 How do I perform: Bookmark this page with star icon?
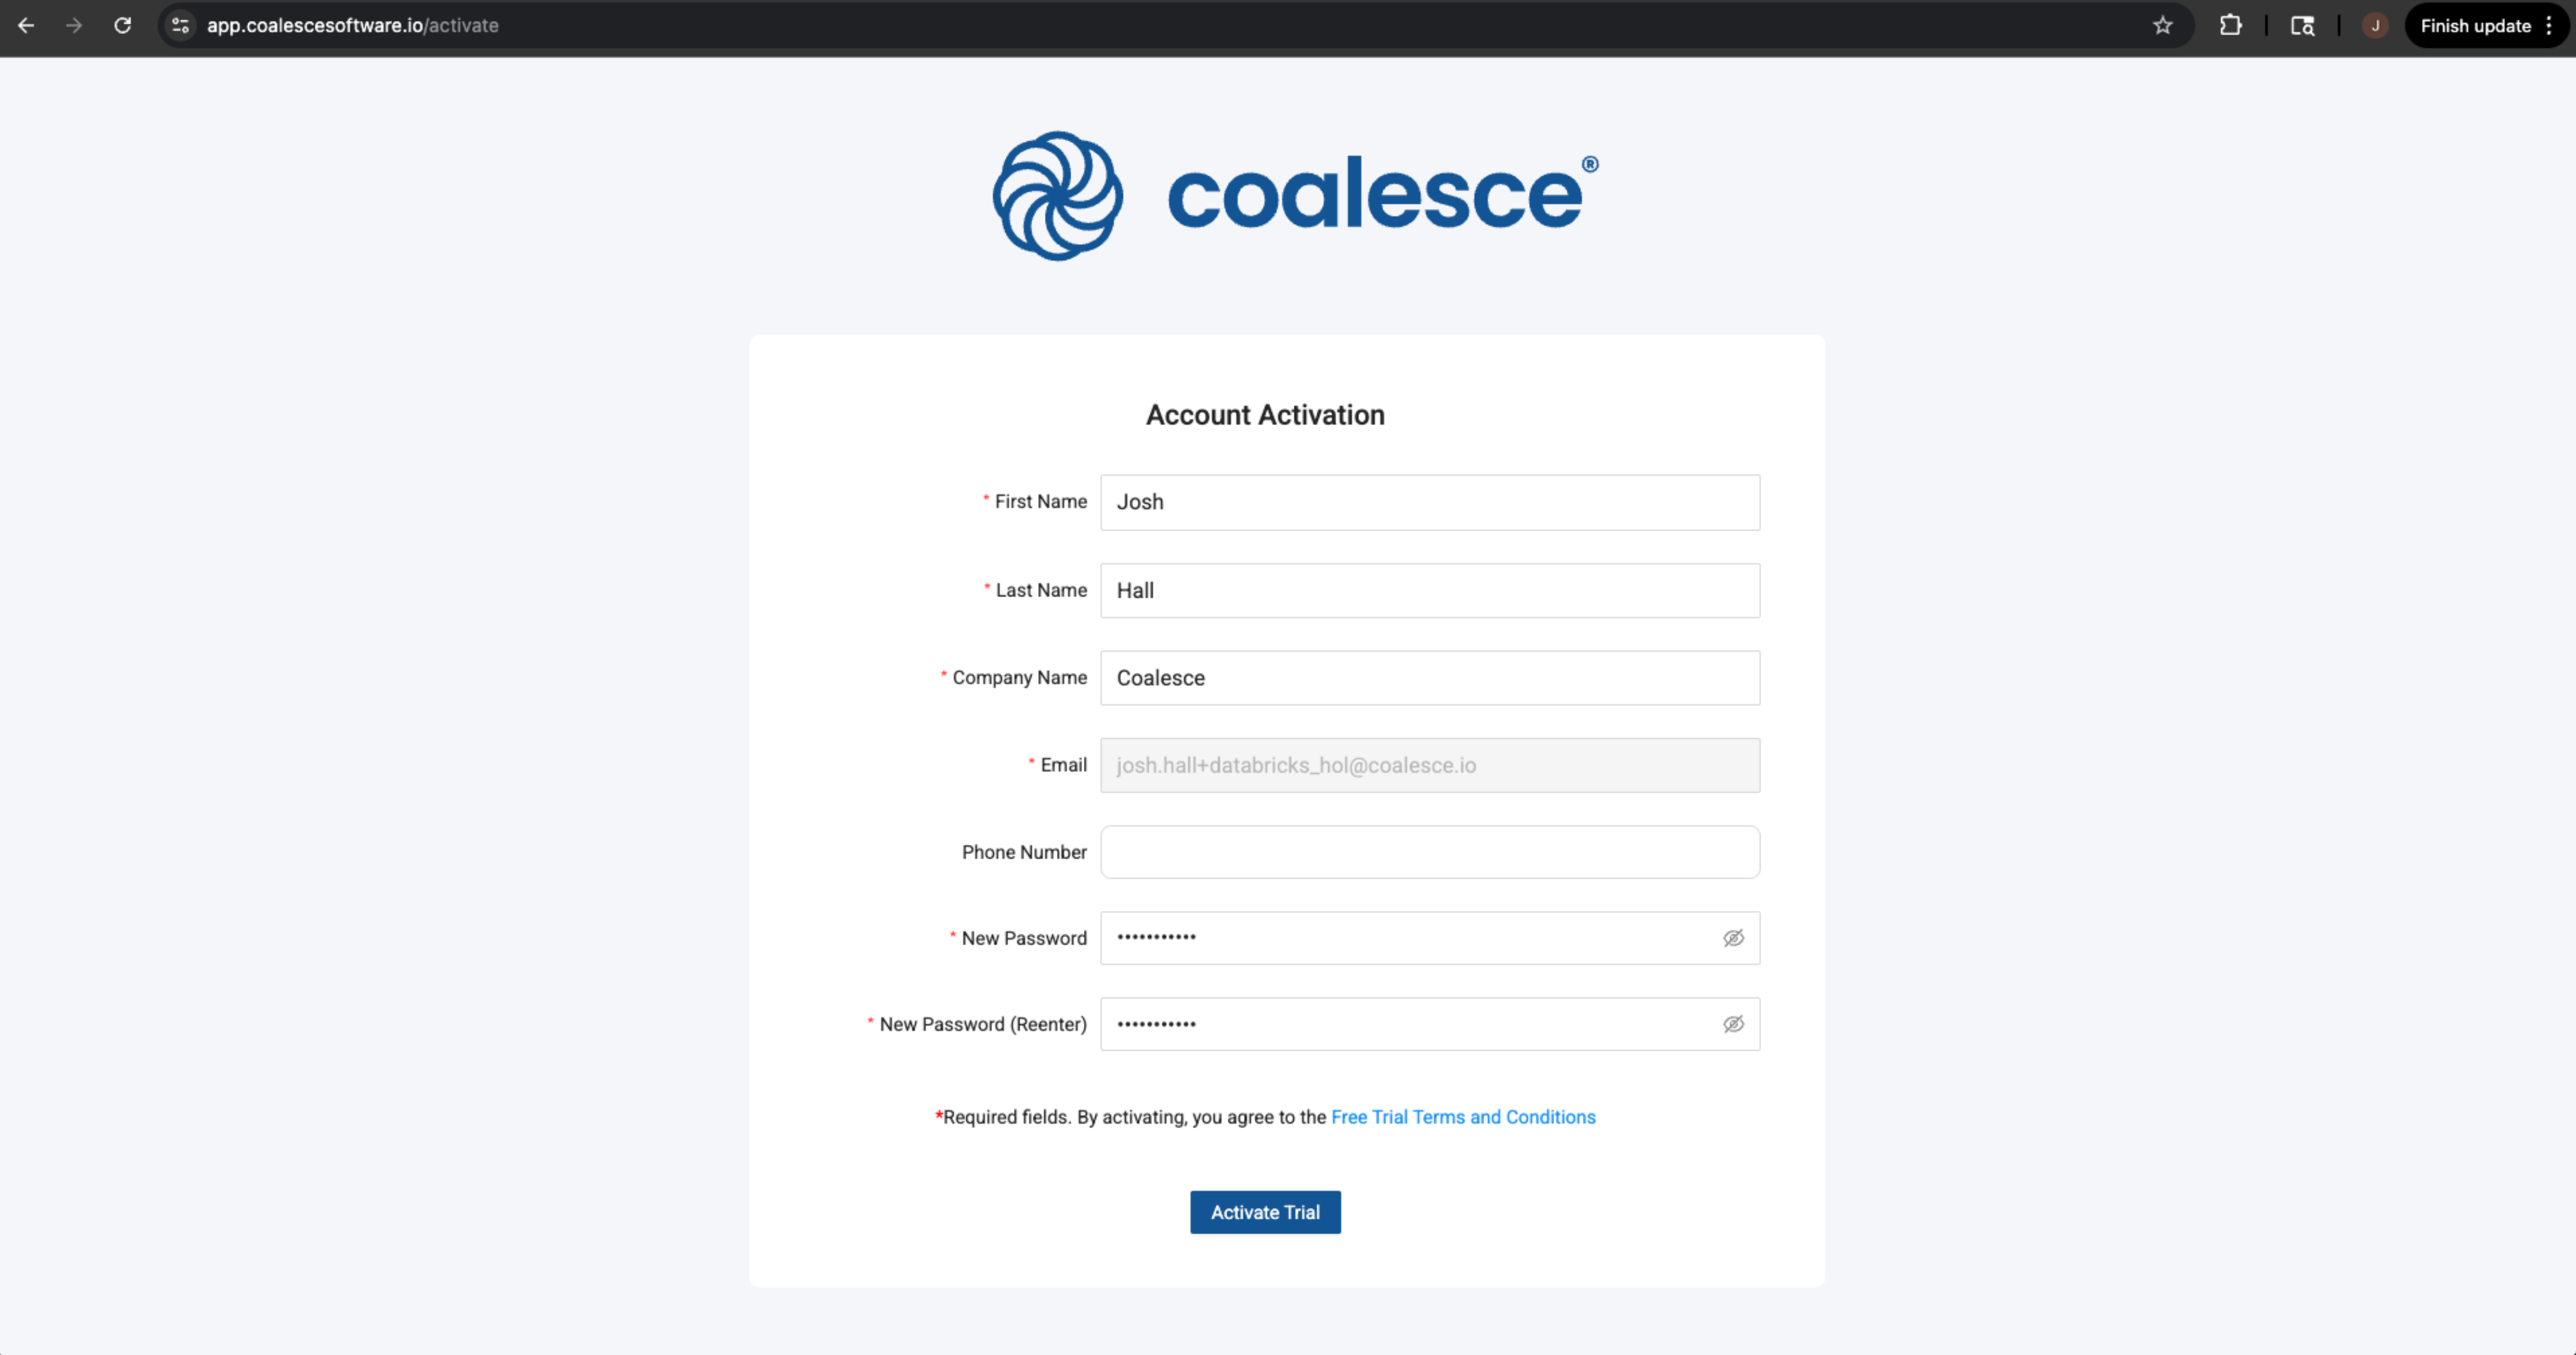pos(2163,26)
